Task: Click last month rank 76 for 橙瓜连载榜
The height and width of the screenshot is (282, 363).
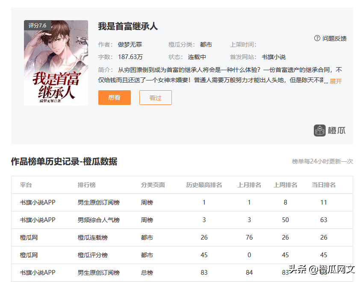Action: coord(249,237)
